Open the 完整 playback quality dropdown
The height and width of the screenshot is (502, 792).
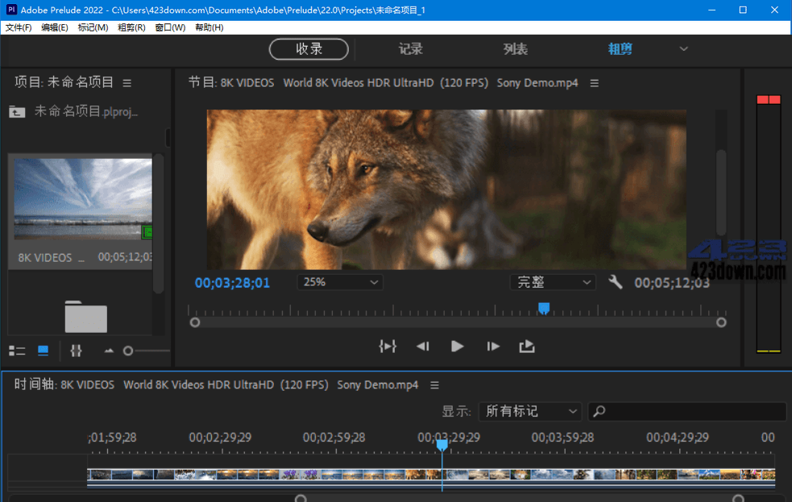pyautogui.click(x=553, y=282)
